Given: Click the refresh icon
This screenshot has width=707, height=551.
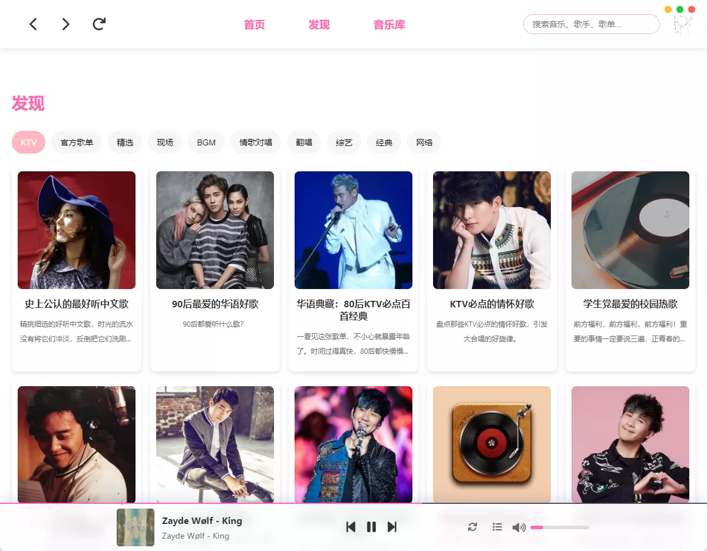Looking at the screenshot, I should click(98, 24).
